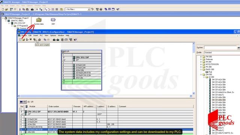
Task: Collapse SIMATIC 300(1) node in project tree
Action: point(6,21)
